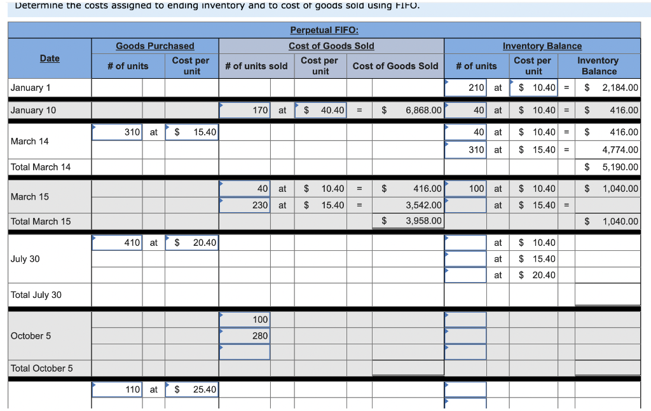
Task: Select the October 5 units sold field showing 100
Action: tap(244, 320)
